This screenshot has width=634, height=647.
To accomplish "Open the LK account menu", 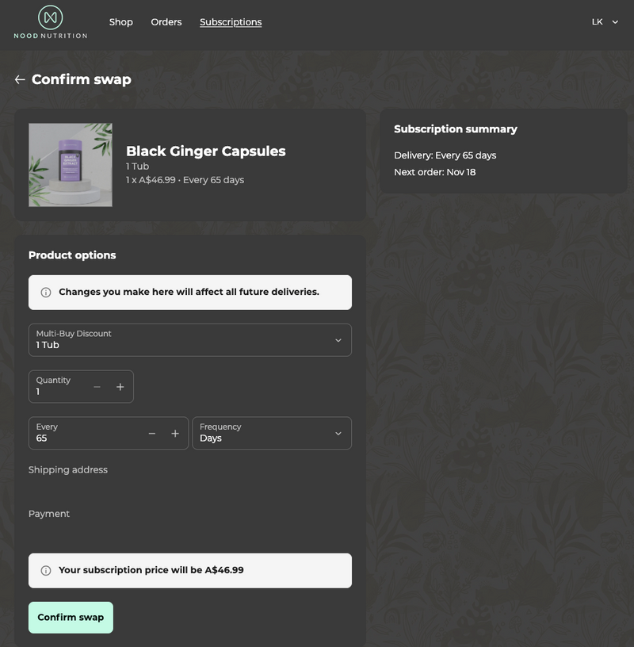I will [605, 22].
